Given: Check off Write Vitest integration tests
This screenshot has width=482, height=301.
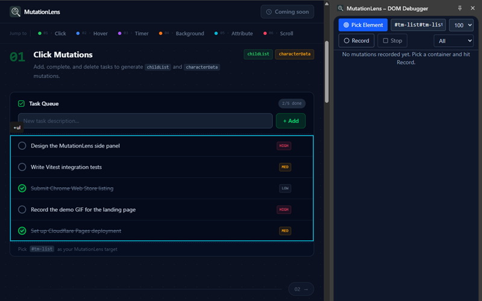Looking at the screenshot, I should pyautogui.click(x=22, y=167).
